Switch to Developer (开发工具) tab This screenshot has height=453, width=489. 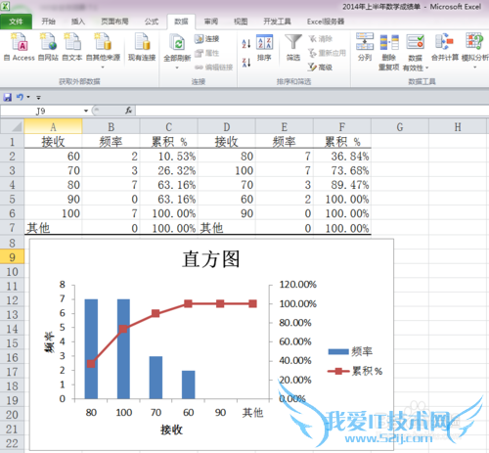(x=277, y=22)
